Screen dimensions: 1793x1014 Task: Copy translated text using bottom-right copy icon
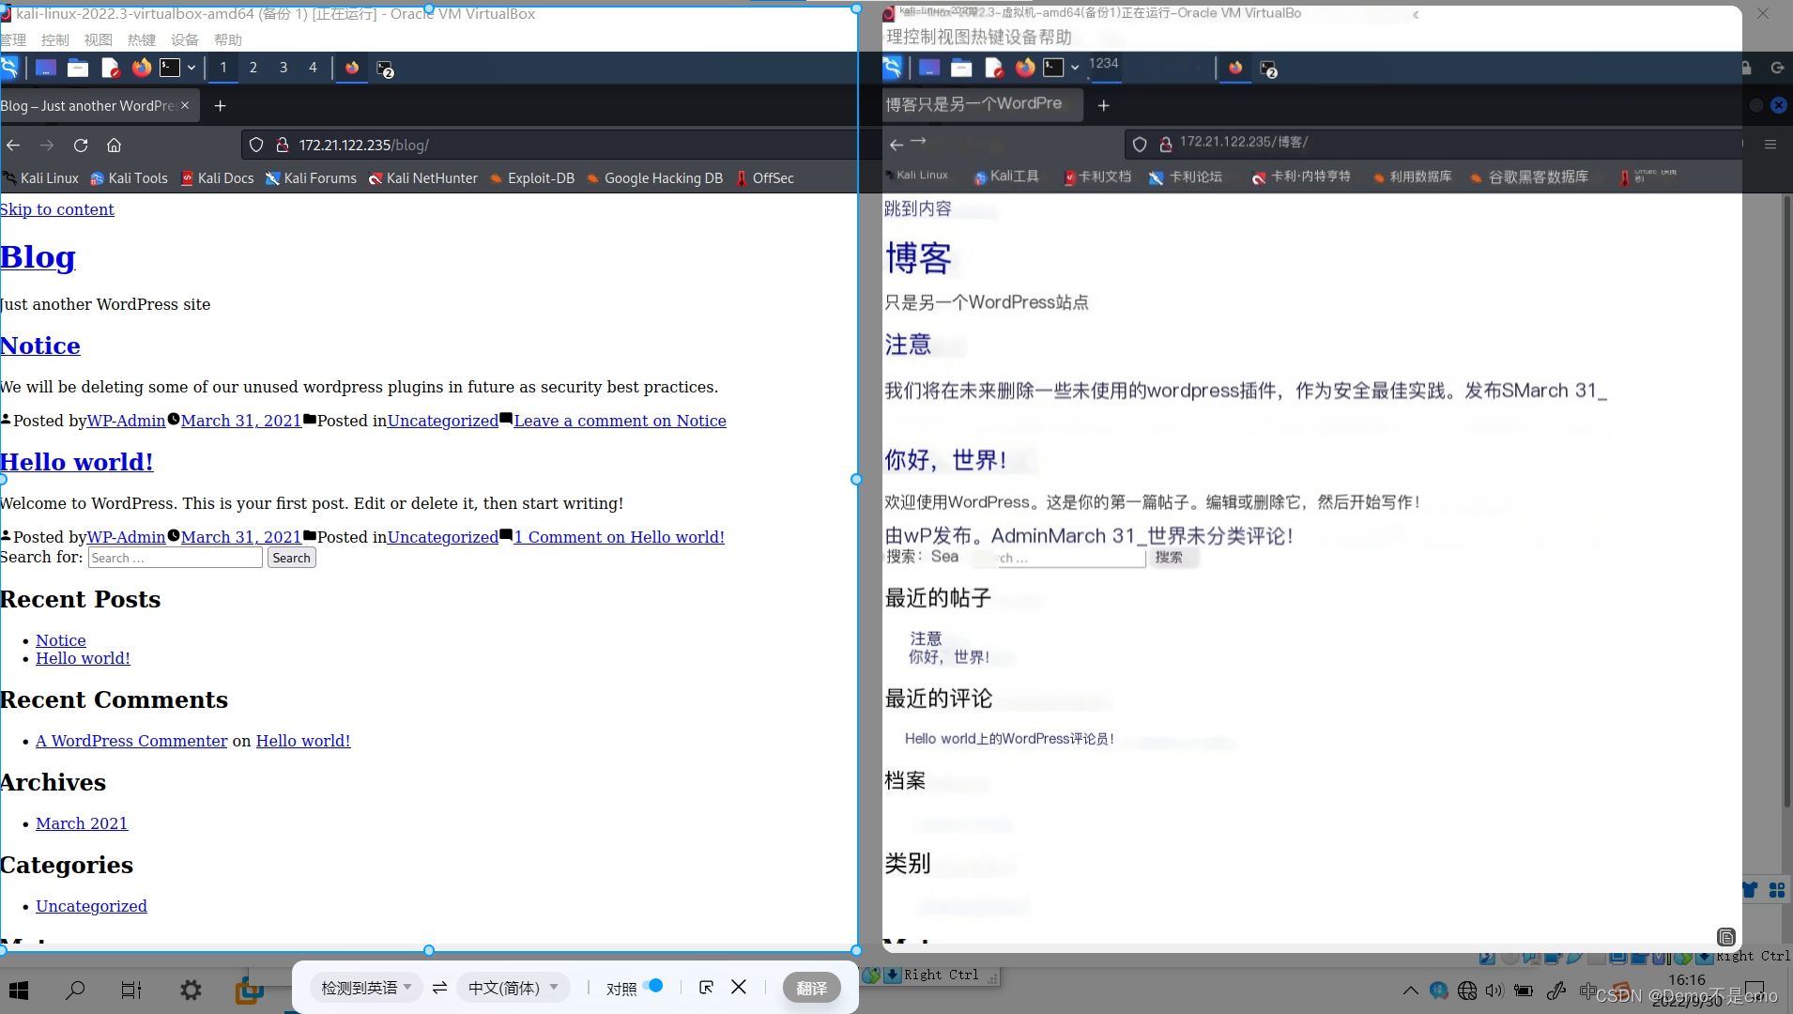coord(1725,937)
